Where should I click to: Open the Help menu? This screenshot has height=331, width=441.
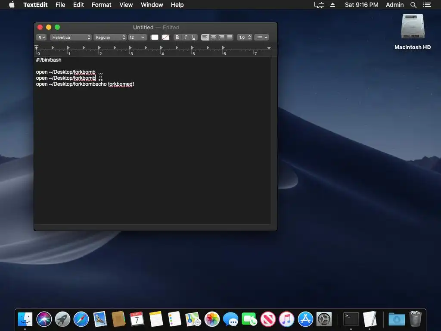coord(177,5)
